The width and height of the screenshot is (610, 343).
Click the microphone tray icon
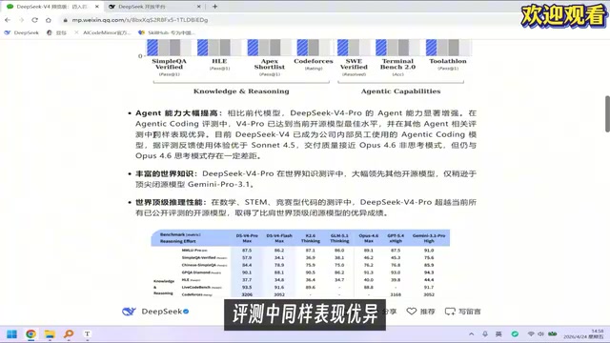click(x=485, y=334)
